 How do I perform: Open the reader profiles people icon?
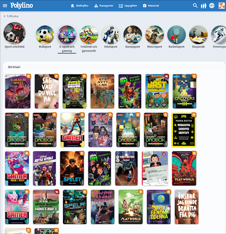point(204,5)
